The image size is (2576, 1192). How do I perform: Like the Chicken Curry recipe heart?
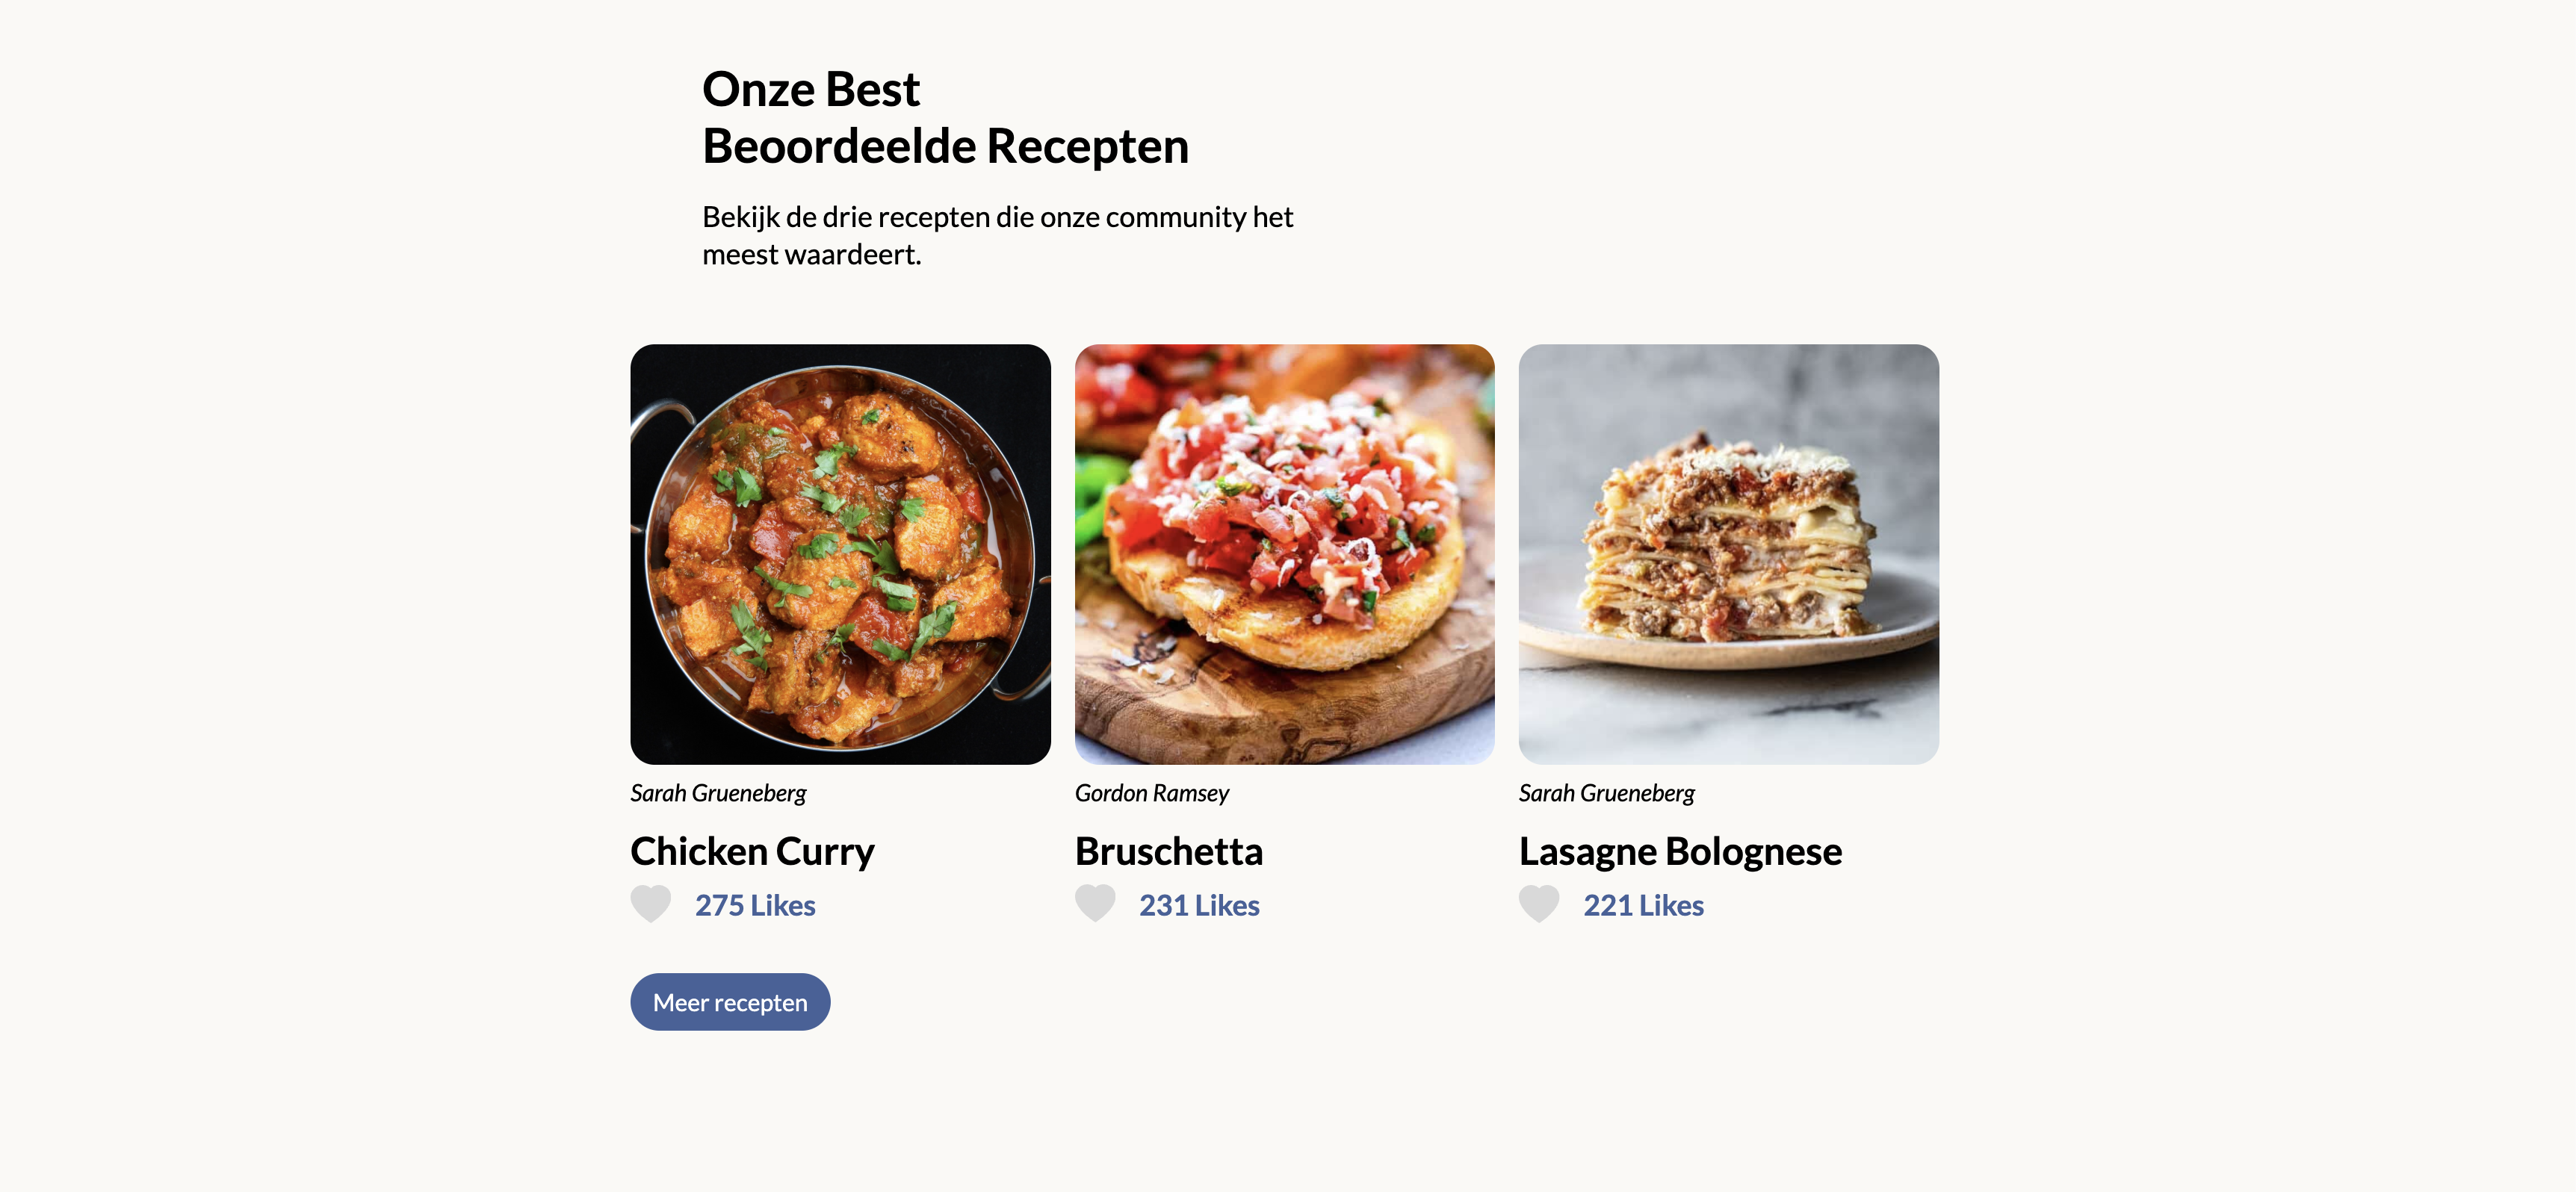[x=650, y=904]
